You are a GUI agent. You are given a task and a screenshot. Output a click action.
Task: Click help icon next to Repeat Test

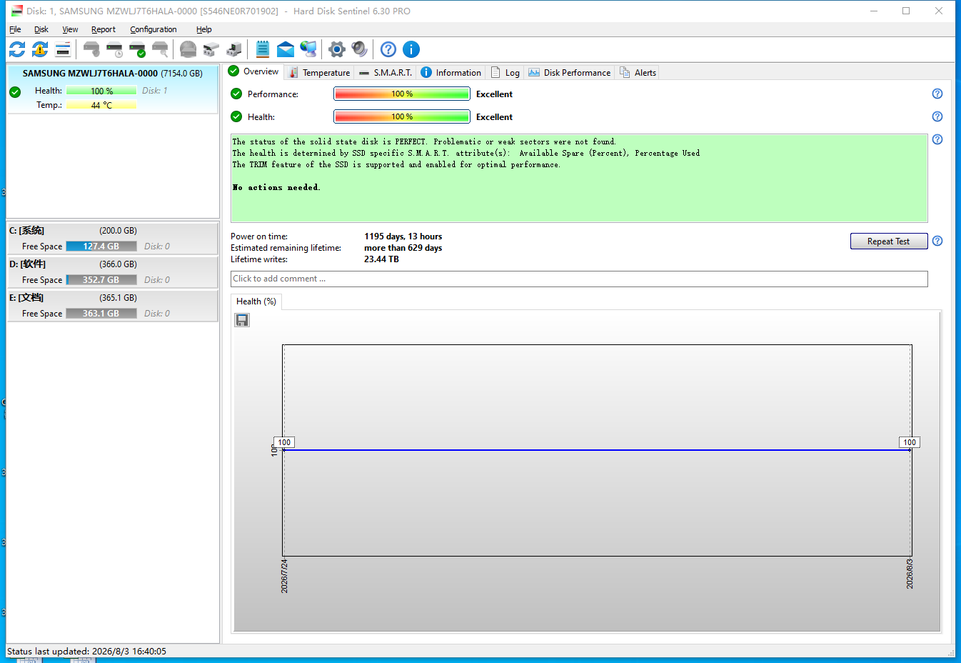pos(937,241)
